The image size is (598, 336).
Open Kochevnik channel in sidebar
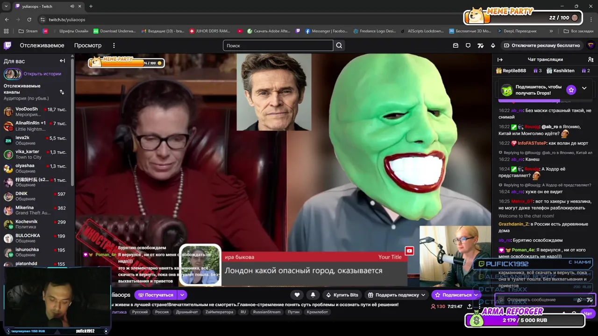[36, 224]
